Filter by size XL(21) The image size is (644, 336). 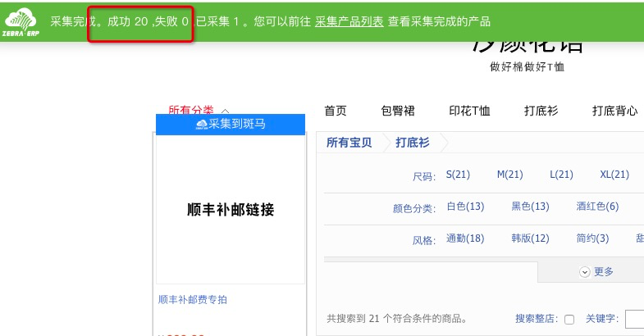(614, 175)
